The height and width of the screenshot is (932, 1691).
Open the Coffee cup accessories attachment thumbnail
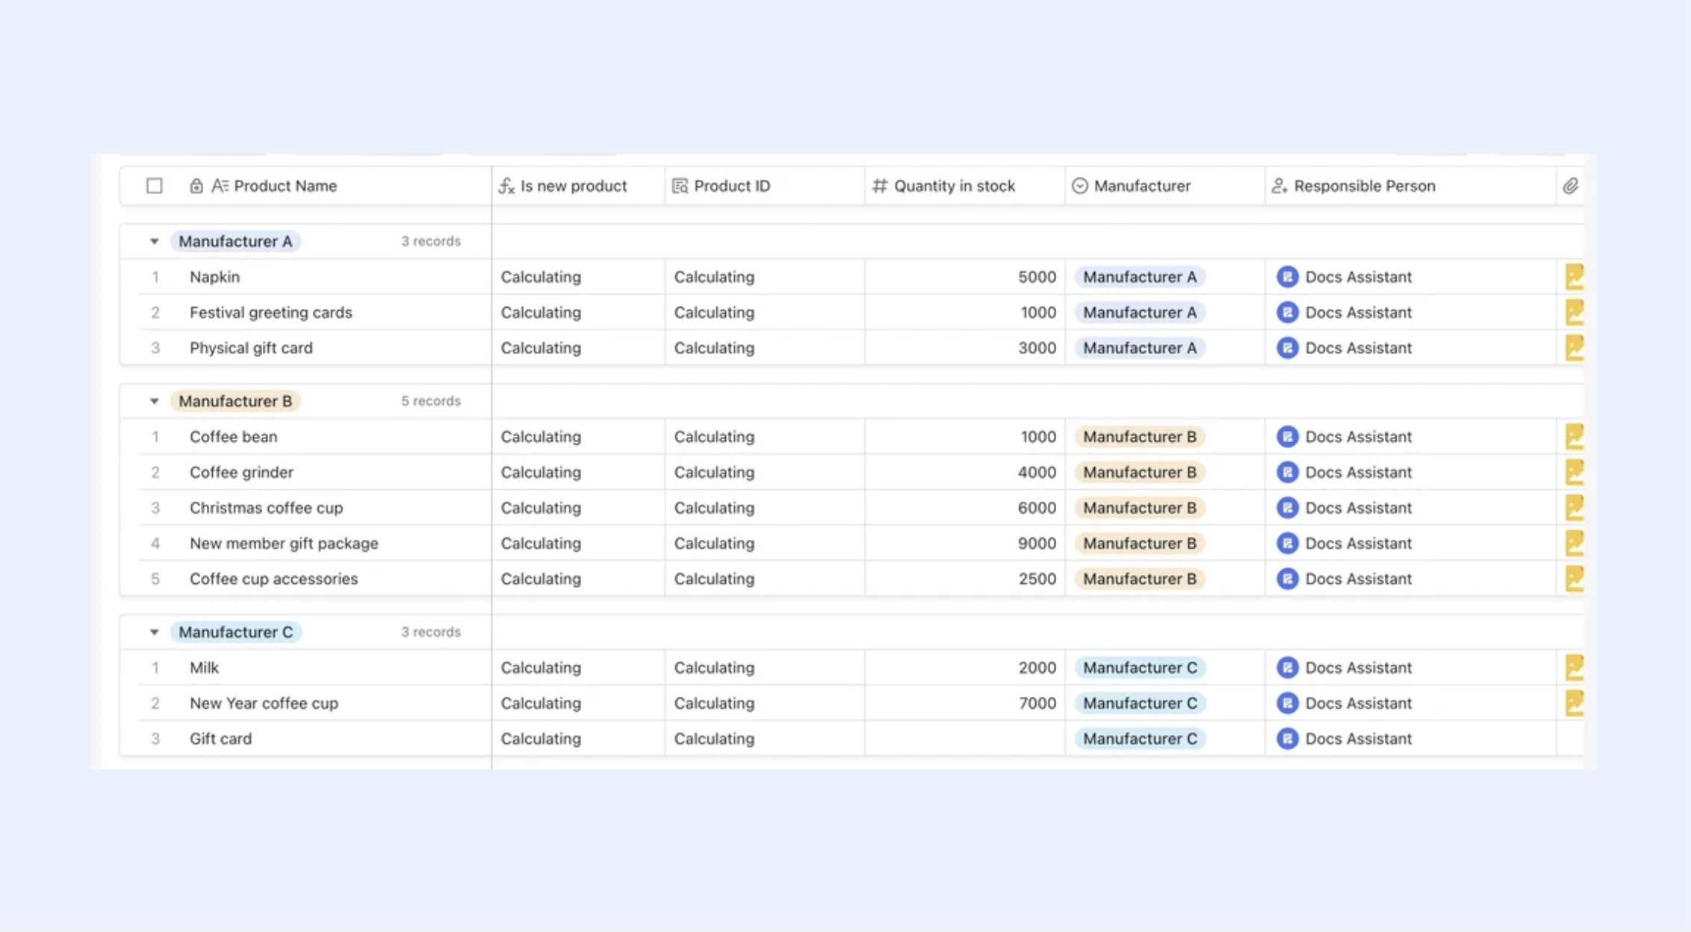1574,579
